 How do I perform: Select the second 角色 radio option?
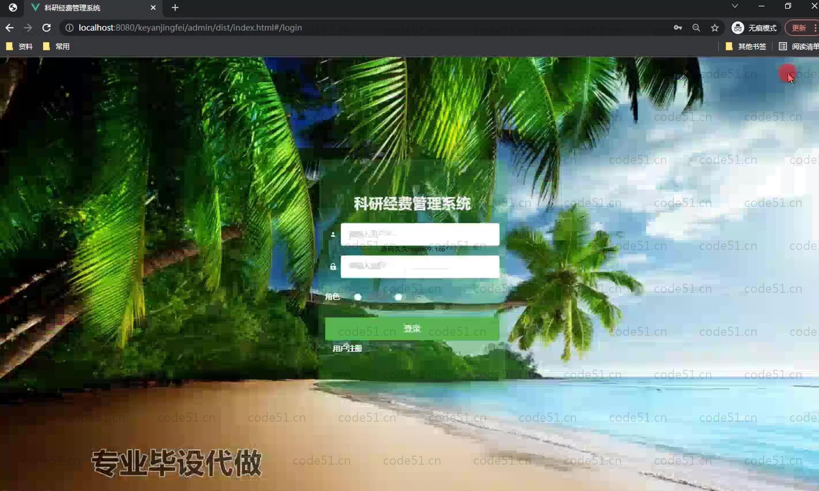coord(398,297)
